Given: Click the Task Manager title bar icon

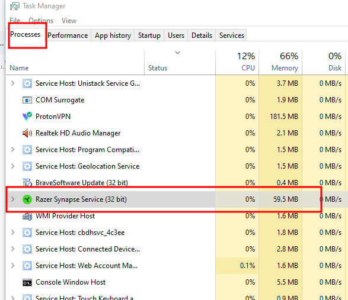Looking at the screenshot, I should 15,6.
